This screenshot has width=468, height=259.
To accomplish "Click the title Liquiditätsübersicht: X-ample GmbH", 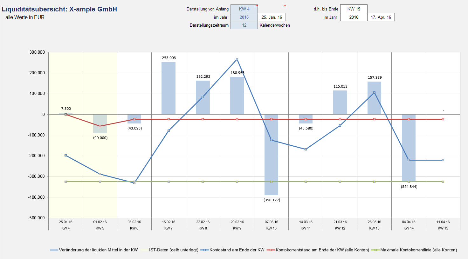I will [x=59, y=9].
